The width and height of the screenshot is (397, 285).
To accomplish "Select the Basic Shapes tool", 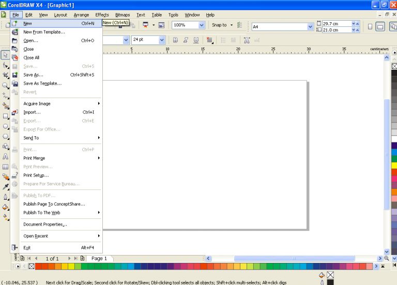I will [5, 147].
